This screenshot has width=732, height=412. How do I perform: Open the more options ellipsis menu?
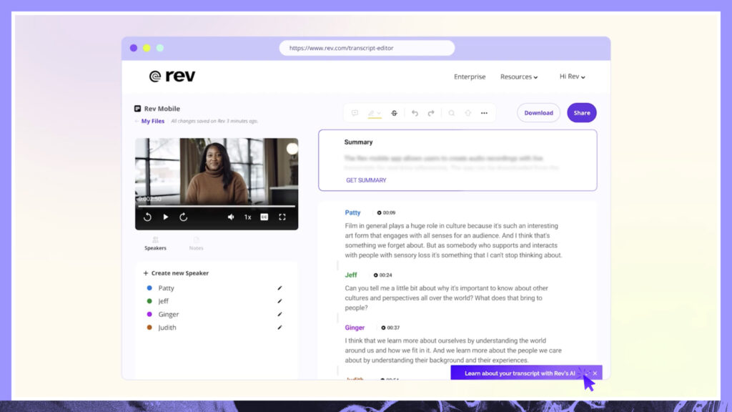(484, 113)
